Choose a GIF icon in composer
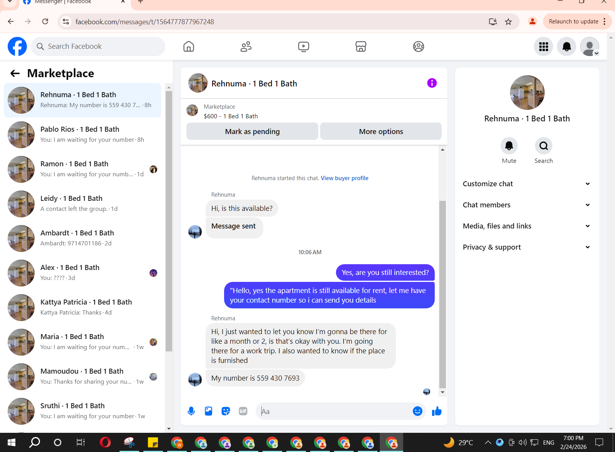Image resolution: width=615 pixels, height=452 pixels. point(243,411)
